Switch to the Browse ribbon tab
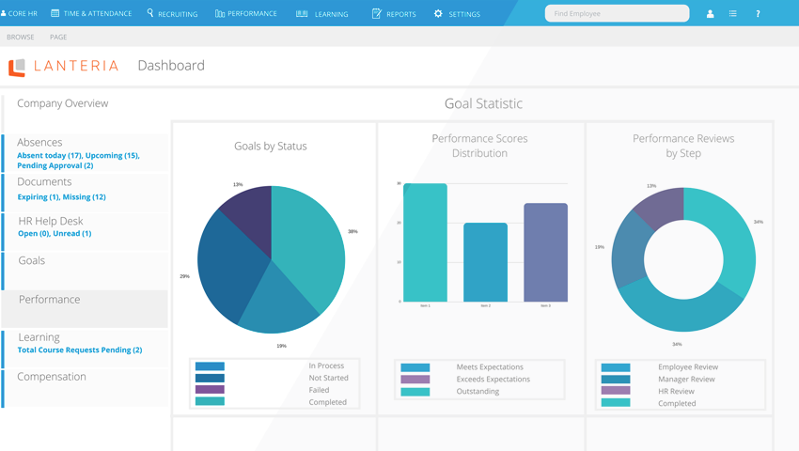 point(21,38)
